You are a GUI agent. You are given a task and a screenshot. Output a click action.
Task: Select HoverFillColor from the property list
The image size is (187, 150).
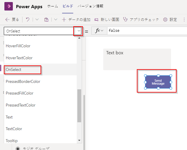point(40,46)
